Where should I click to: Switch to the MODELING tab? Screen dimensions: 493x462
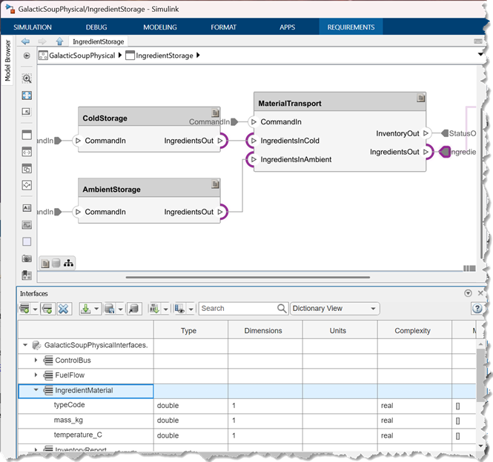pos(159,27)
